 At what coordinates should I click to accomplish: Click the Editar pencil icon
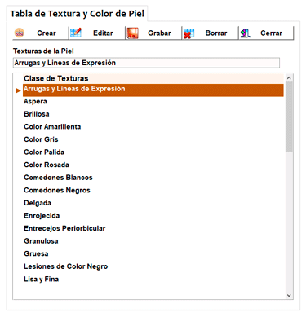point(76,33)
